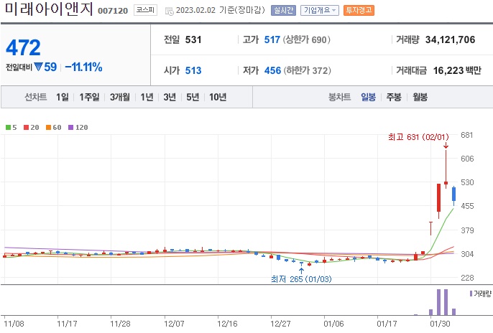The height and width of the screenshot is (333, 493).
Task: Click 최저 265 (01/03) chart annotation
Action: pyautogui.click(x=301, y=279)
